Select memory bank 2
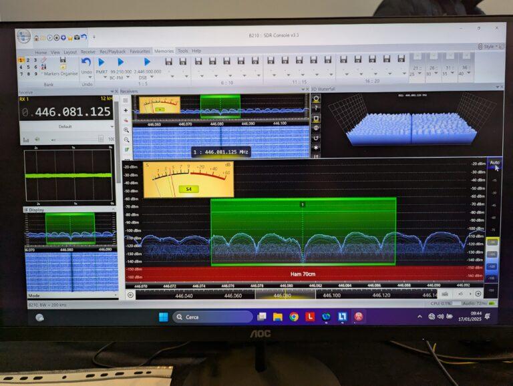The width and height of the screenshot is (513, 386). 28,60
